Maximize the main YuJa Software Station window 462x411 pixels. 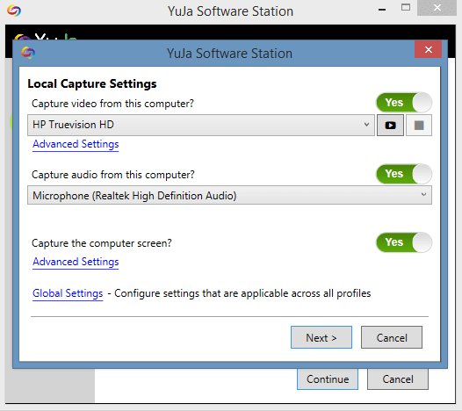tap(406, 8)
